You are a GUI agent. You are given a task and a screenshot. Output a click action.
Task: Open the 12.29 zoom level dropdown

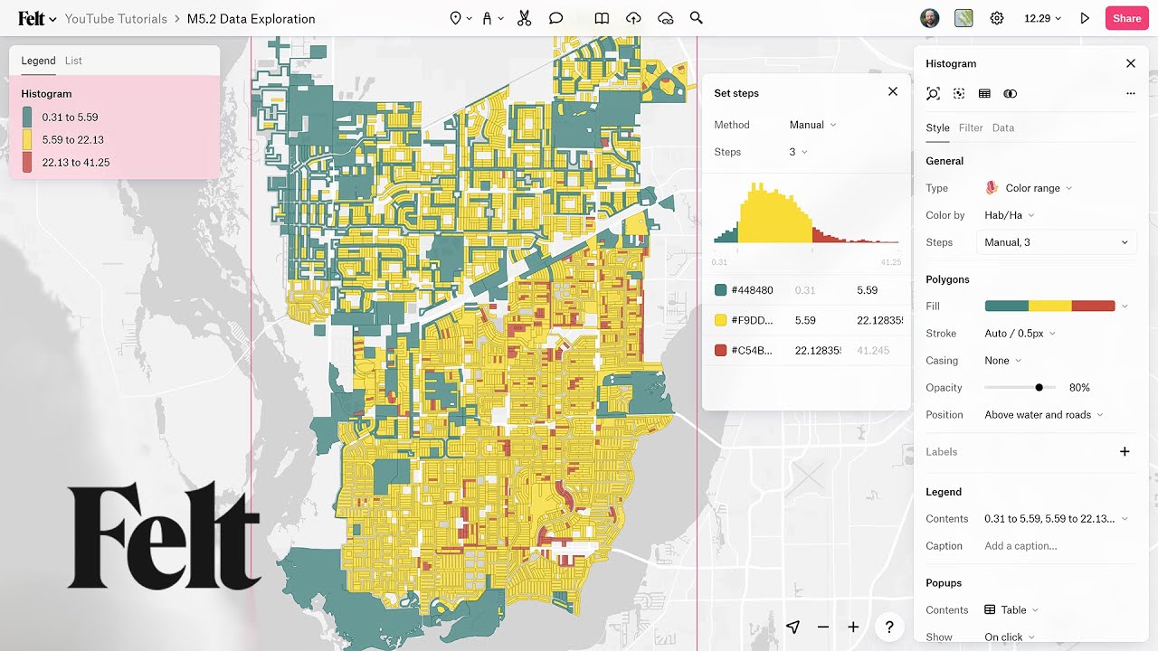click(x=1042, y=18)
